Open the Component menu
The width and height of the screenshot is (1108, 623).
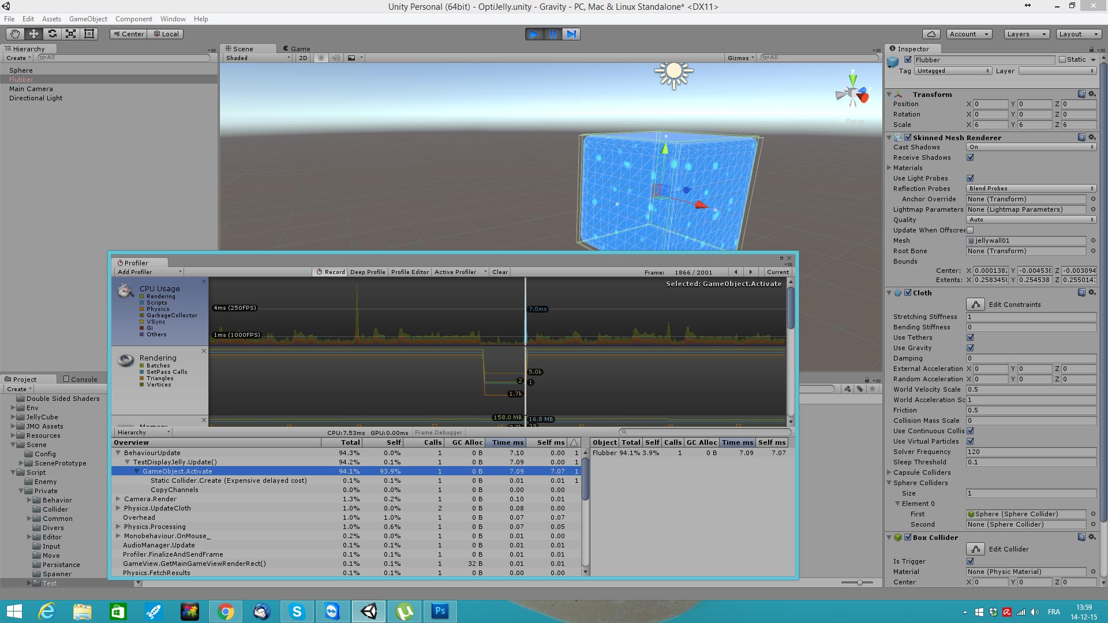click(134, 19)
